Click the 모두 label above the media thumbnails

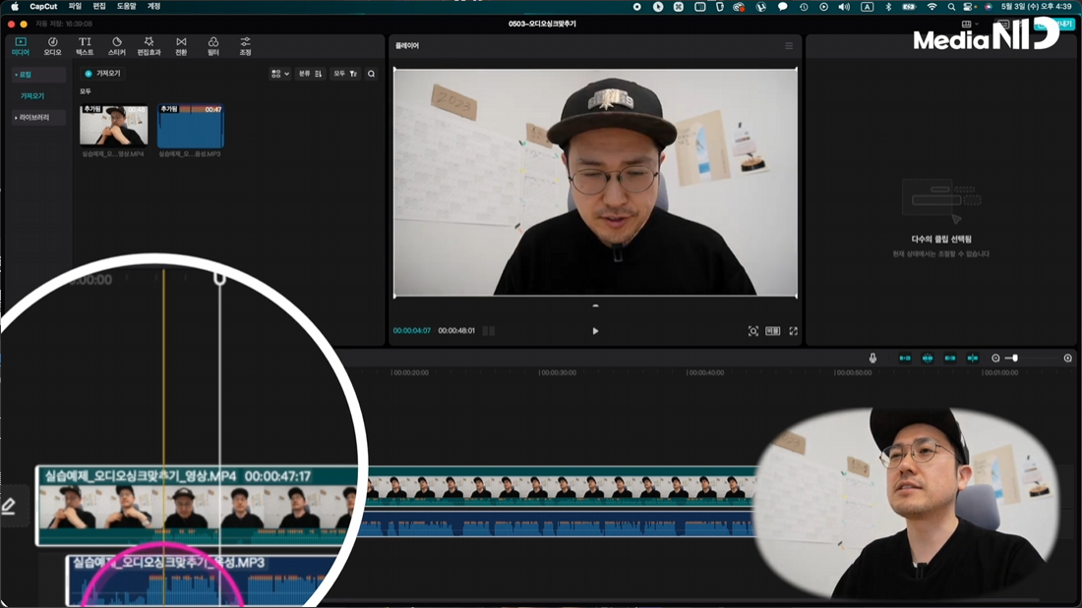pos(85,91)
